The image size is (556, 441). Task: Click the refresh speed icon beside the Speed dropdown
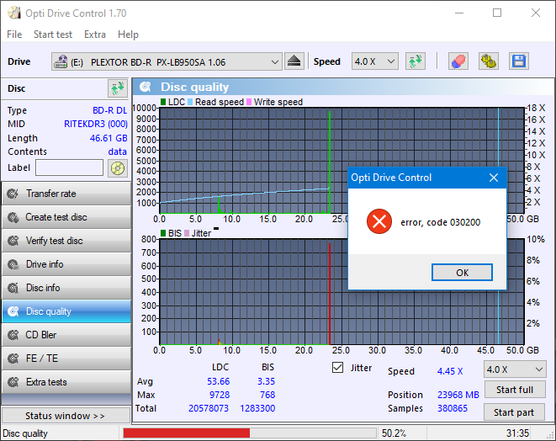(x=416, y=61)
